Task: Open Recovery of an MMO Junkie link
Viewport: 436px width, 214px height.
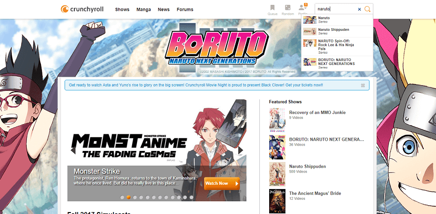Action: (317, 112)
